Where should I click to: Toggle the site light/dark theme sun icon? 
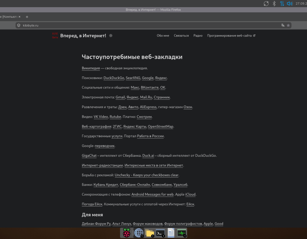coord(111,36)
